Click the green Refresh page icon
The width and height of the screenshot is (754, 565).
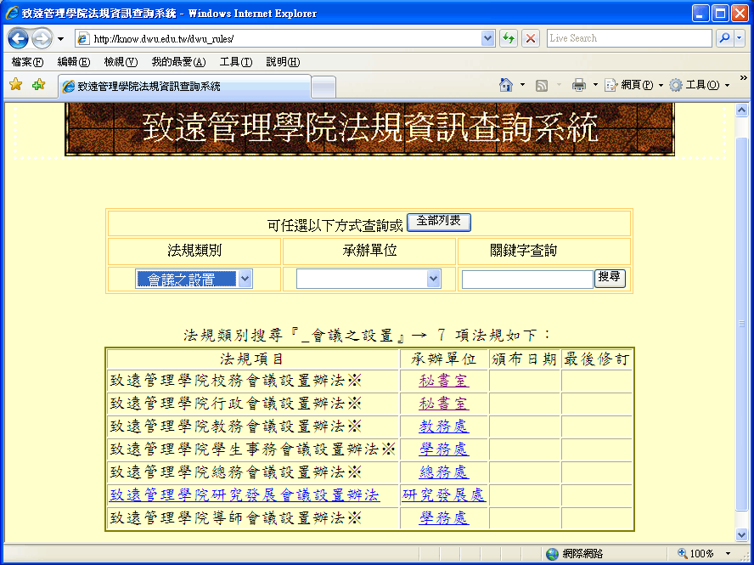(509, 38)
